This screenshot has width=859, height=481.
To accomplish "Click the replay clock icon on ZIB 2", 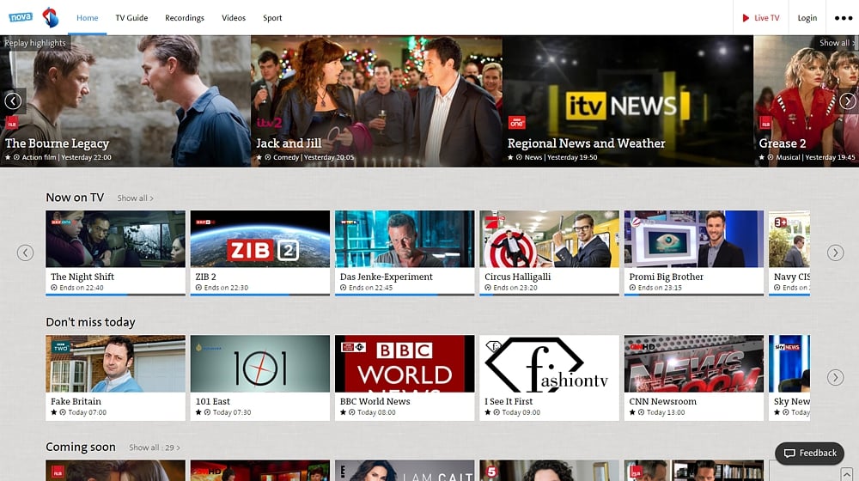I will click(198, 288).
